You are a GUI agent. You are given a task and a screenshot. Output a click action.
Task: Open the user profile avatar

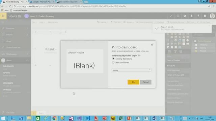click(x=212, y=16)
